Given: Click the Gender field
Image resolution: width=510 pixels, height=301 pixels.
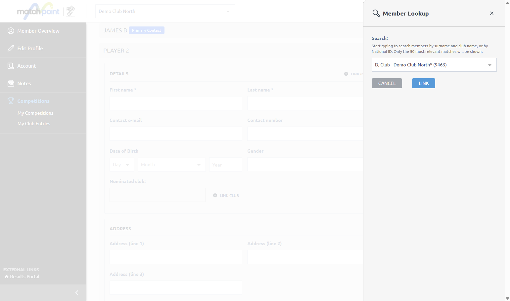Looking at the screenshot, I should (305, 164).
